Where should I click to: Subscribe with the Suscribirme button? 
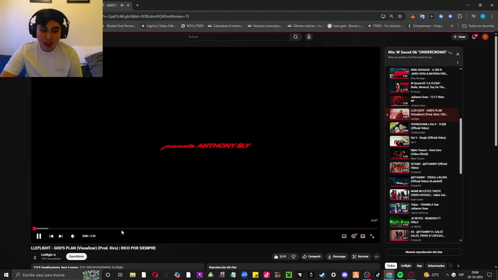tap(76, 257)
